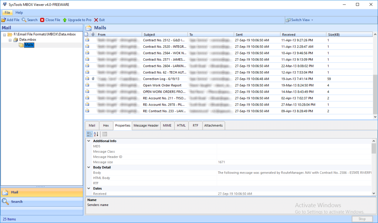The width and height of the screenshot is (378, 223).
Task: Collapse the Data.mbox tree node
Action: (10, 40)
